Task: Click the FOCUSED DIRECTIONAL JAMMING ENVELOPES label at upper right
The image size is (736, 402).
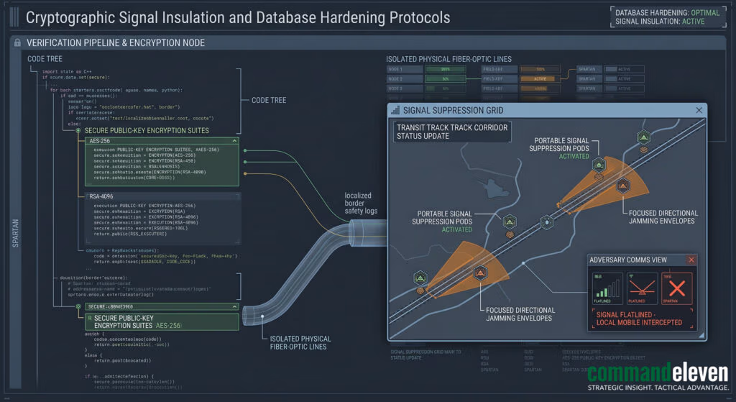Action: (663, 217)
